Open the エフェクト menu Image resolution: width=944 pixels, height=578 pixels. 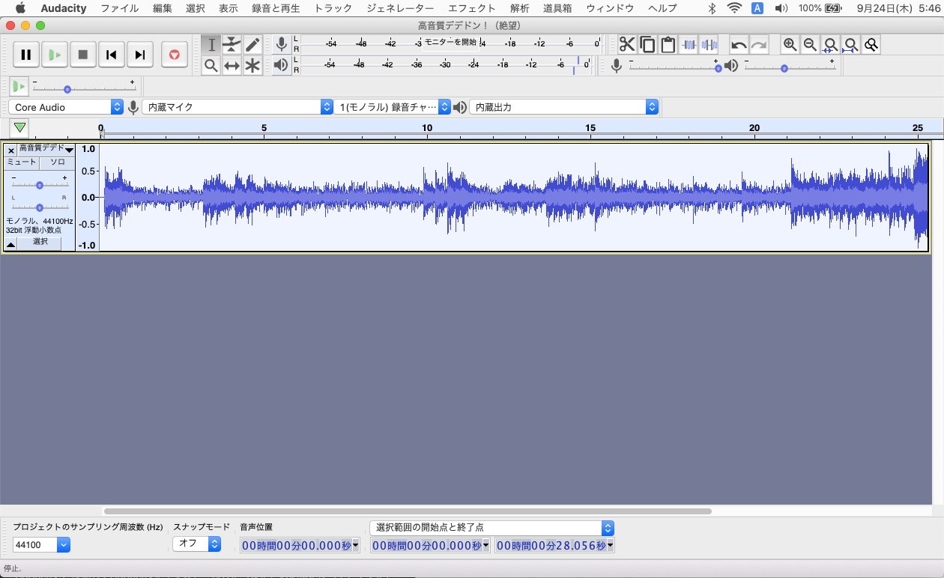tap(472, 8)
